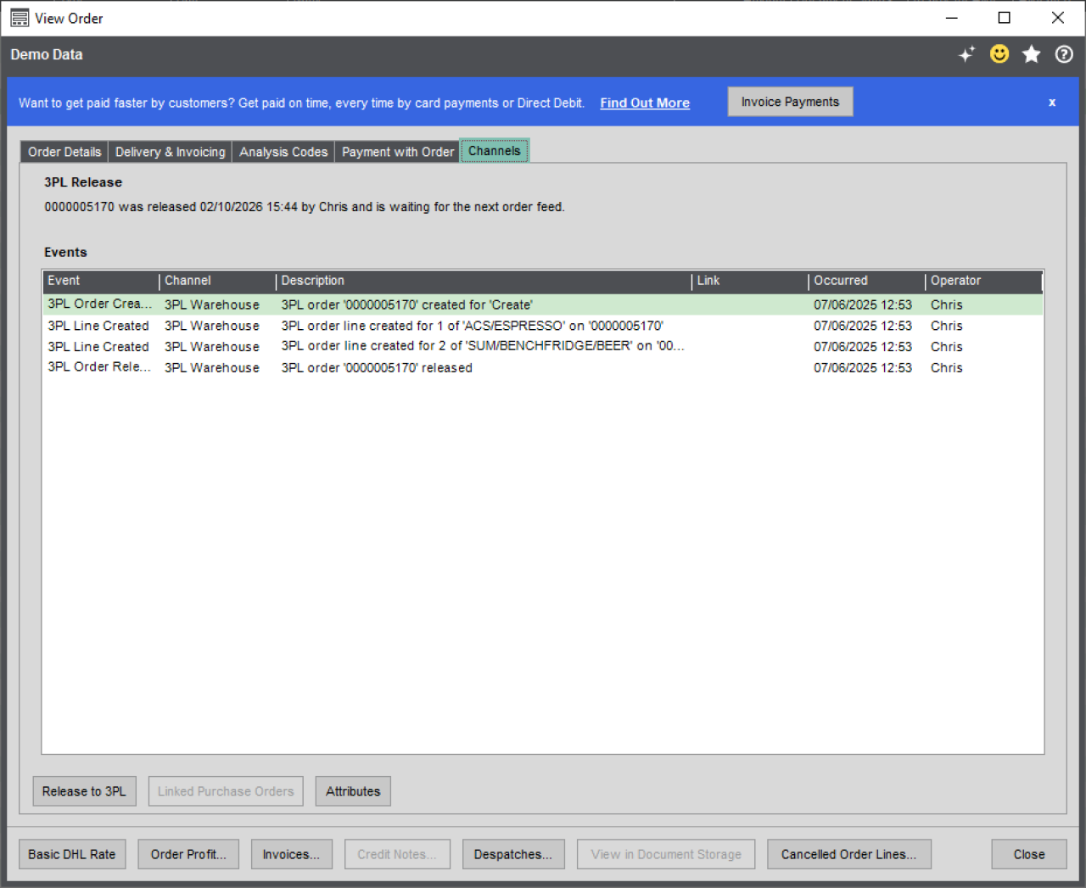Open Cancelled Order Lines...
Viewport: 1086px width, 888px height.
pyautogui.click(x=848, y=854)
